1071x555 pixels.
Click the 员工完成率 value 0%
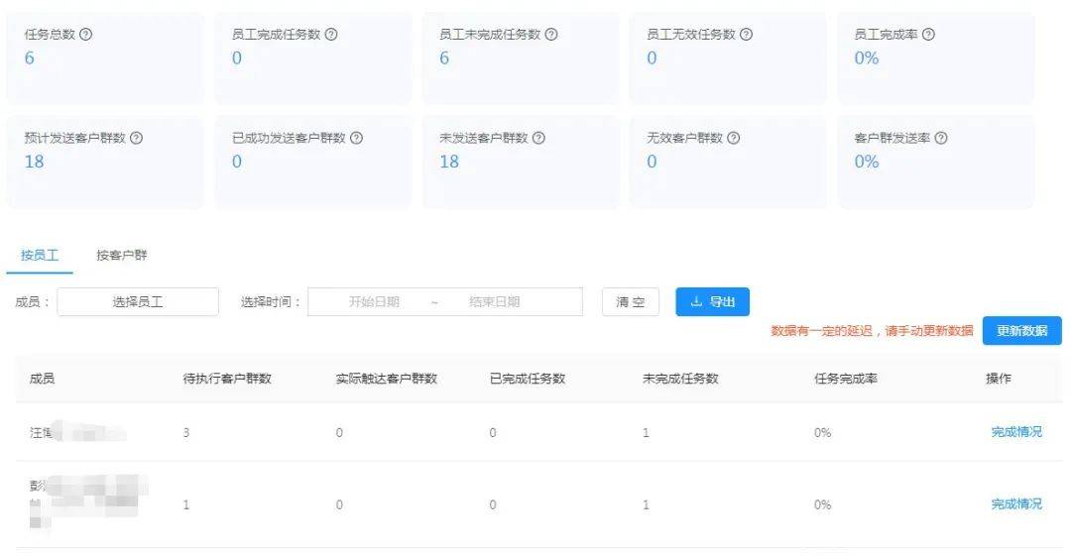point(867,58)
